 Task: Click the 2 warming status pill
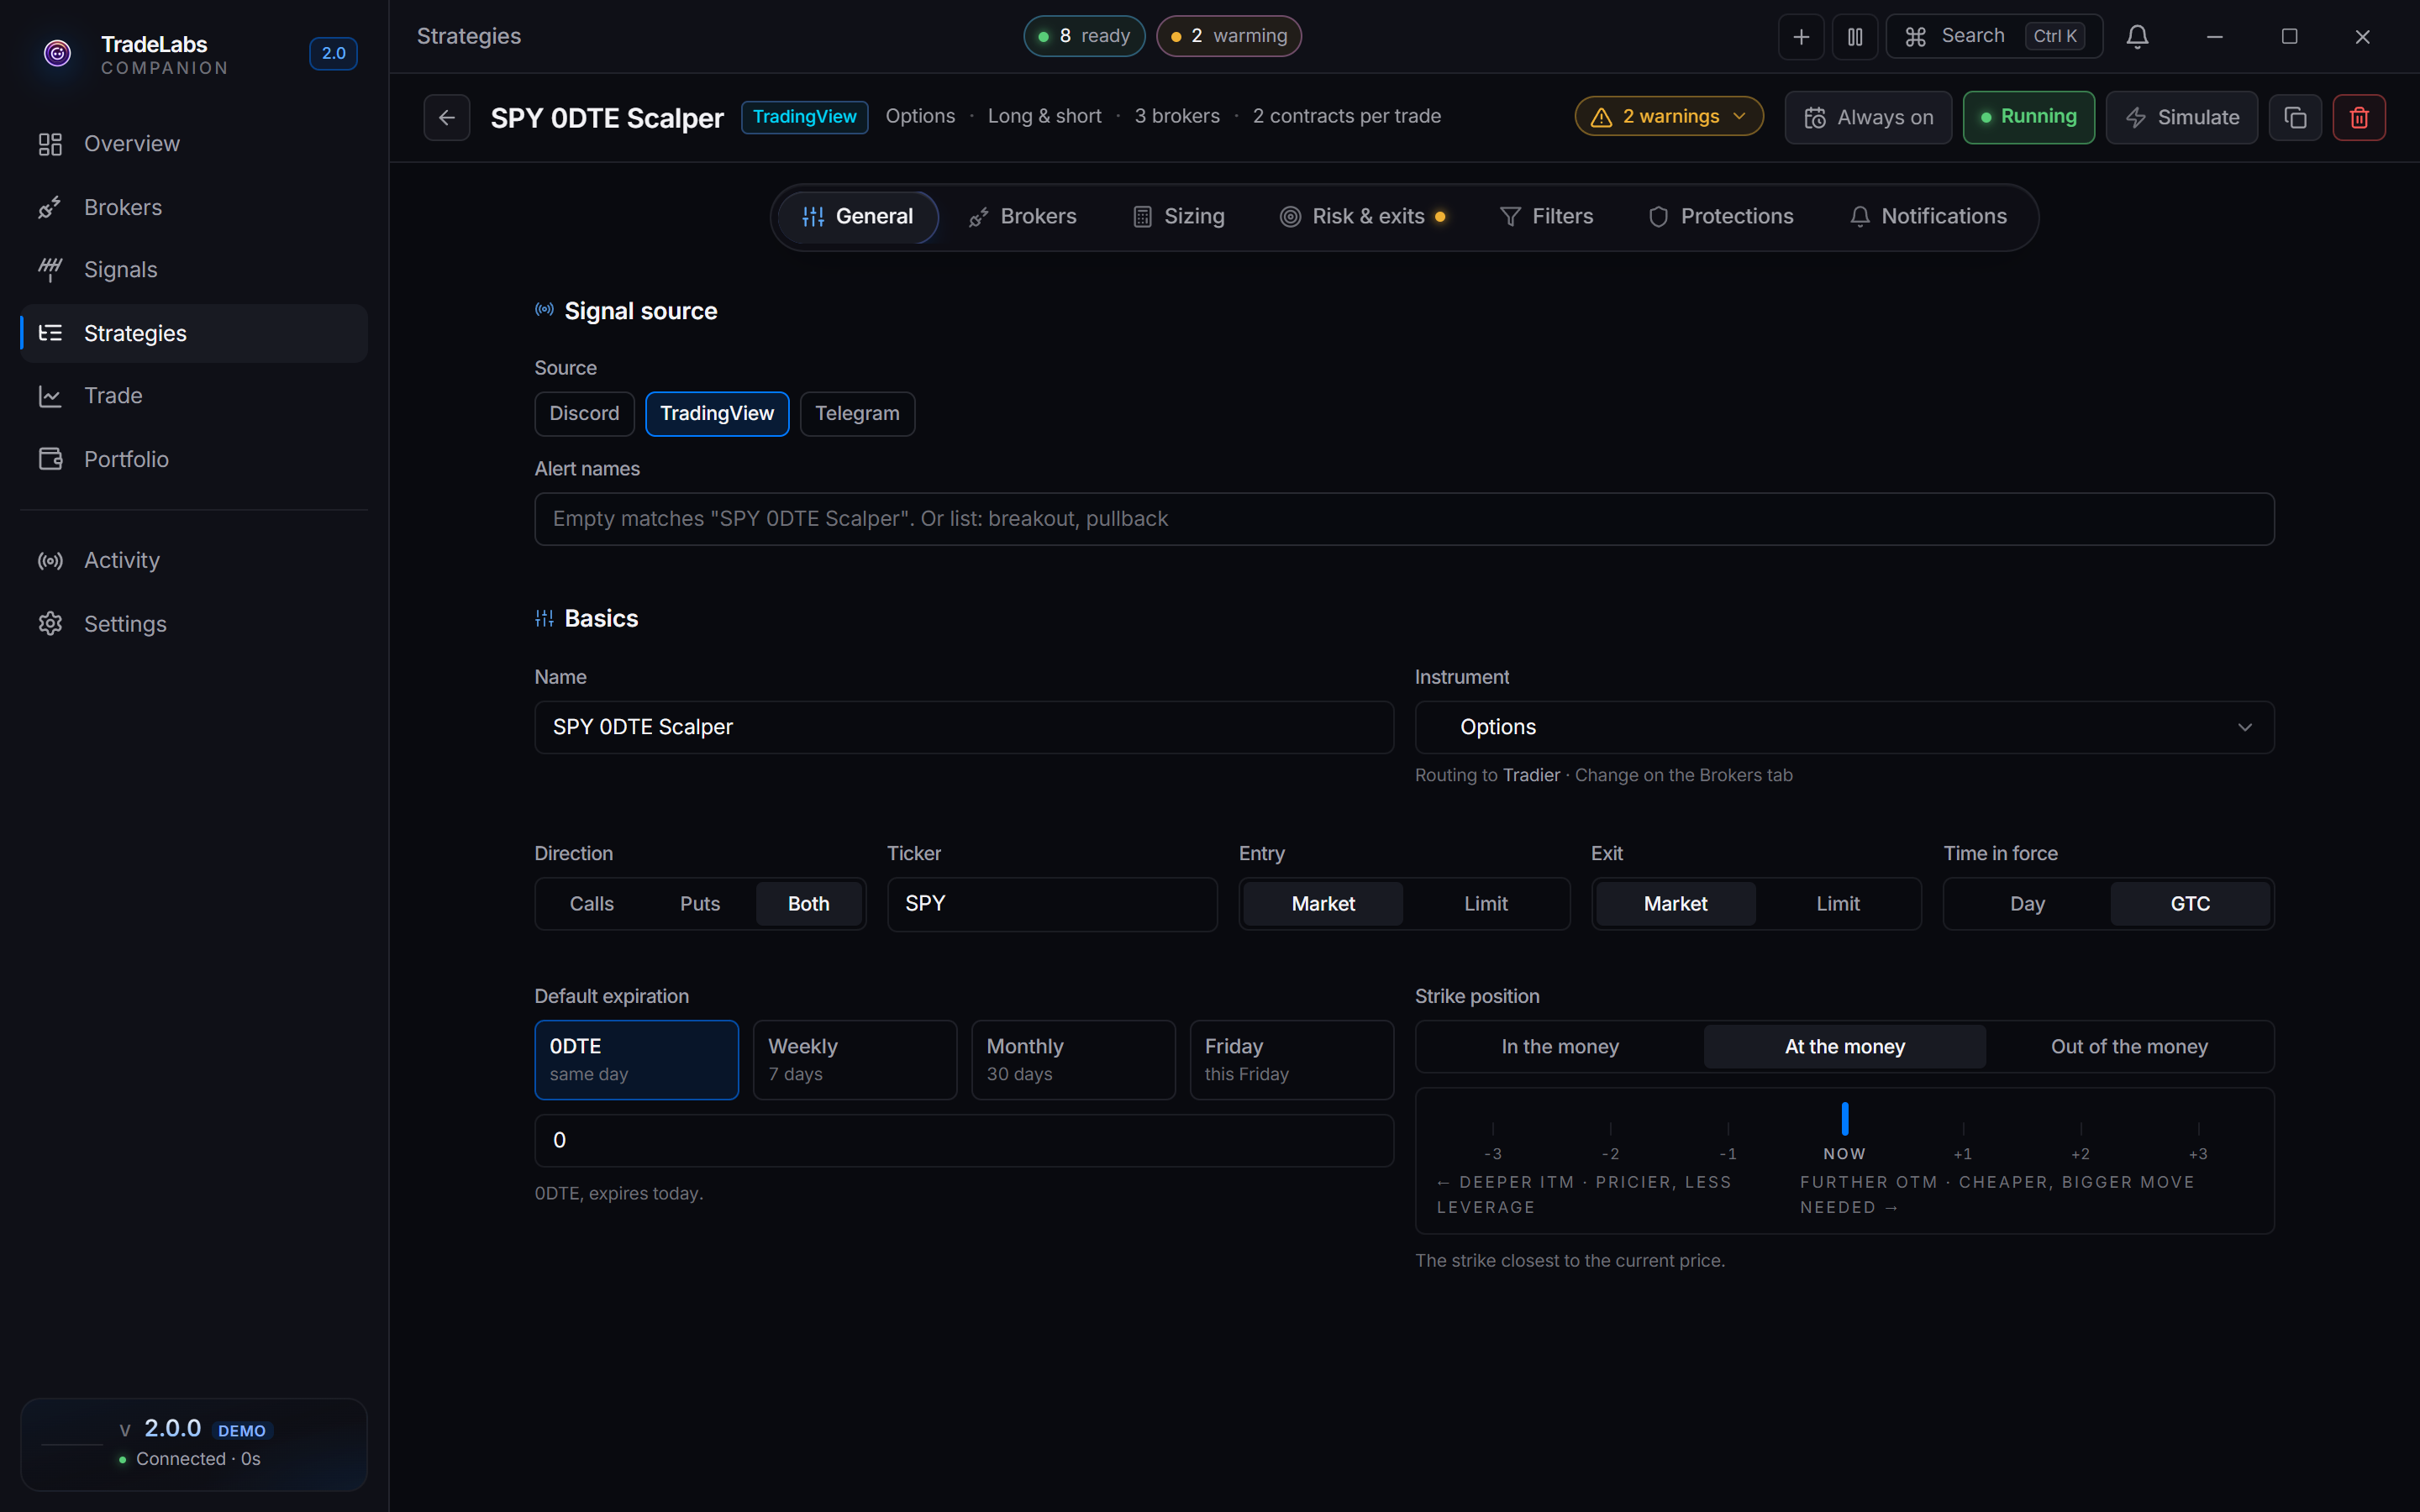(1229, 37)
